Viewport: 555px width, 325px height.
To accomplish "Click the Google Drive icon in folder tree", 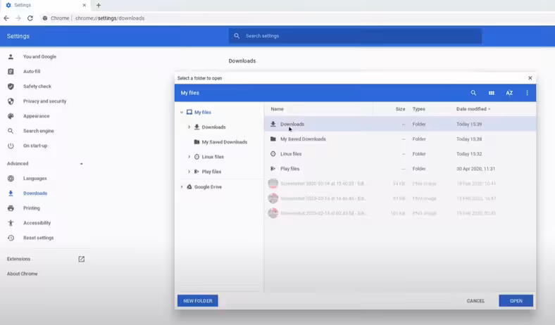I will tap(189, 187).
